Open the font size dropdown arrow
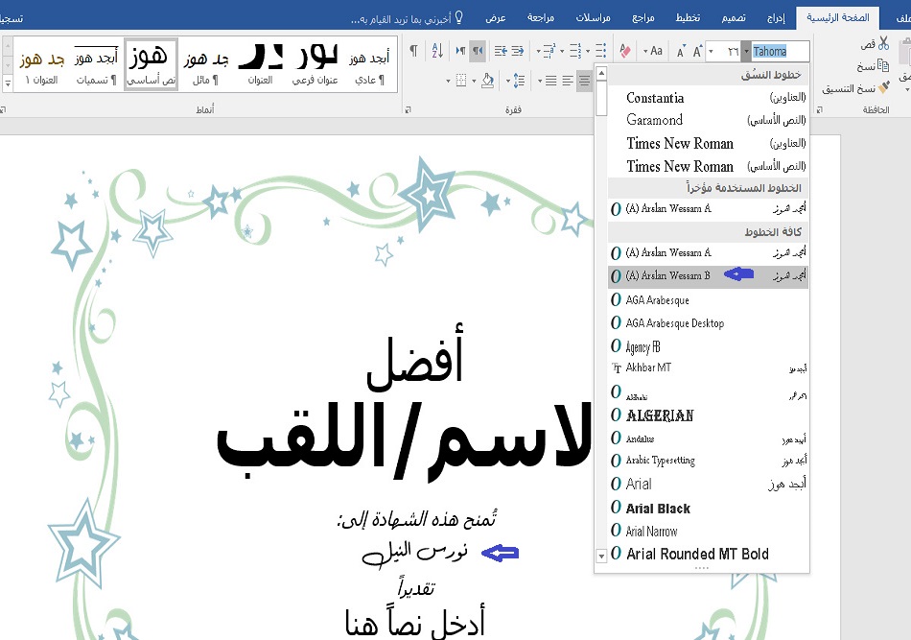Image resolution: width=911 pixels, height=640 pixels. (x=712, y=51)
